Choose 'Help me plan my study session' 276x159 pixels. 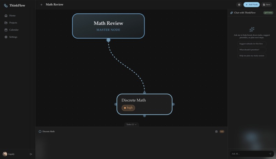(x=252, y=56)
